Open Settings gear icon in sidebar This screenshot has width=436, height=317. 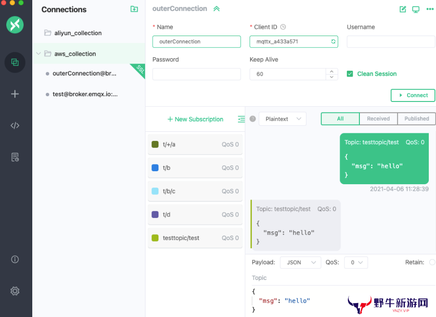click(15, 291)
